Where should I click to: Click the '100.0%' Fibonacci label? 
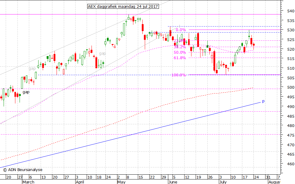179,75
